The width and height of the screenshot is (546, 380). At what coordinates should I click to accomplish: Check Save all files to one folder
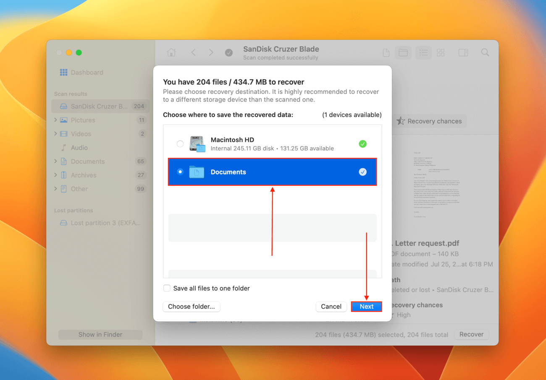click(x=167, y=288)
